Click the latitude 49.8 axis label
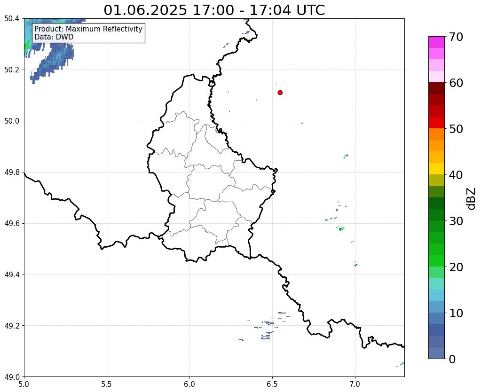The width and height of the screenshot is (481, 392). [x=12, y=172]
